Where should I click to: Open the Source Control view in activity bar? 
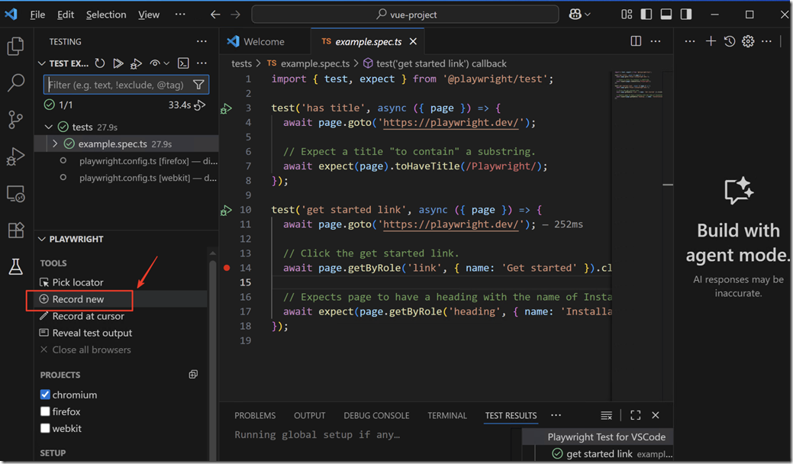pos(15,119)
